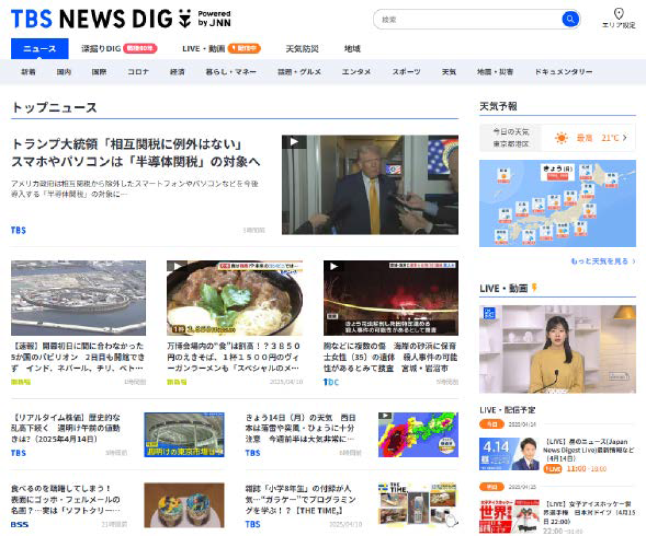The image size is (646, 536).
Task: Select the エンタメ category
Action: coord(356,72)
